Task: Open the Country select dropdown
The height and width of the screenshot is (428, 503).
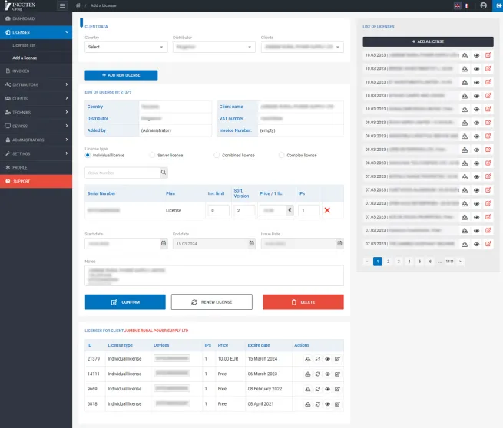Action: click(126, 47)
